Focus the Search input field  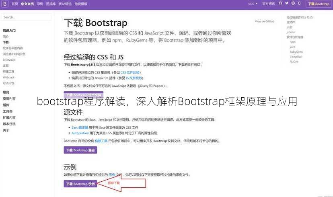click(26, 17)
